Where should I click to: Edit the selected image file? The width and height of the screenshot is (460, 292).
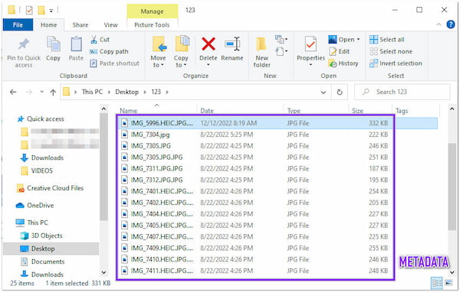[x=339, y=51]
